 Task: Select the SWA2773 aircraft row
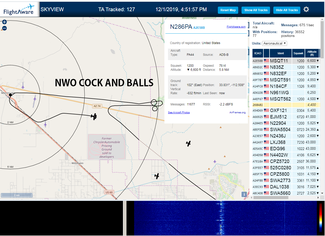tap(286, 180)
